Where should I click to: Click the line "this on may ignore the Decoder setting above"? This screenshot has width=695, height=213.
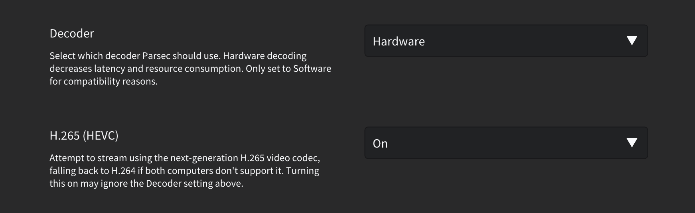[x=146, y=183]
